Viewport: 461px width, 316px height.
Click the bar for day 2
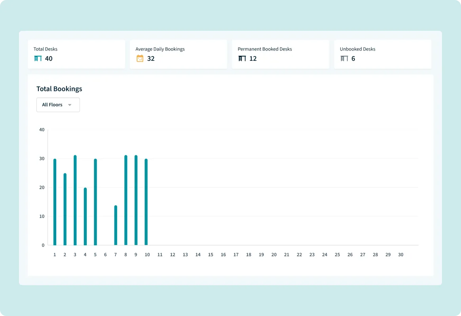click(65, 209)
